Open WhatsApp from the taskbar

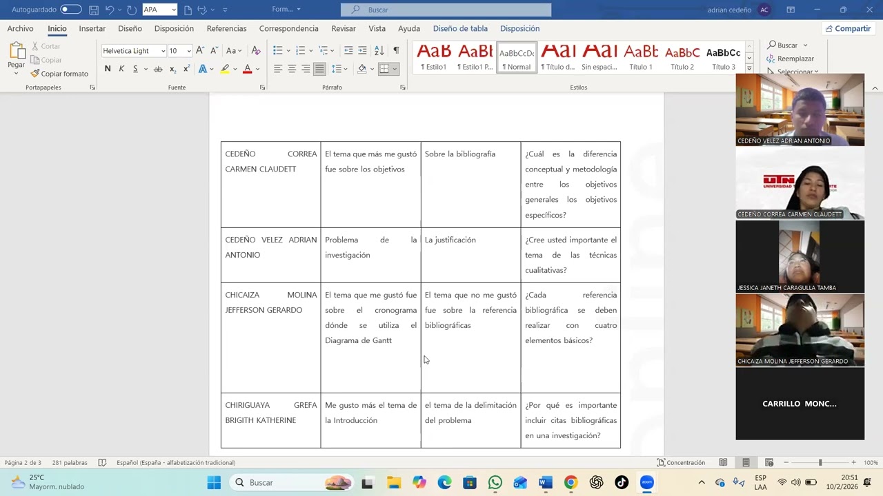[x=495, y=482]
